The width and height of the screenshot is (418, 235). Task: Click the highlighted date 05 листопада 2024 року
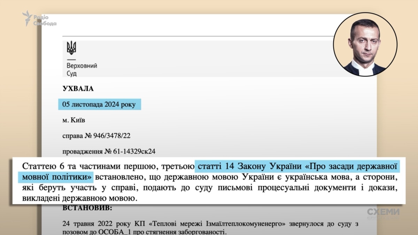99,104
